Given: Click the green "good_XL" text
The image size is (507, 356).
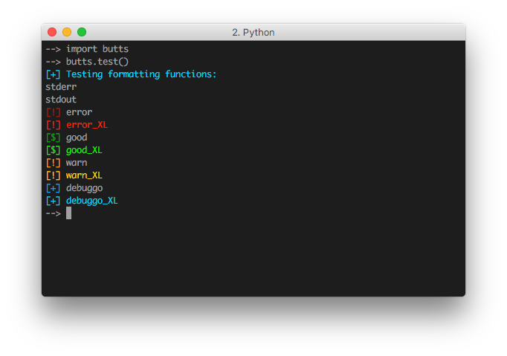Looking at the screenshot, I should click(x=84, y=150).
